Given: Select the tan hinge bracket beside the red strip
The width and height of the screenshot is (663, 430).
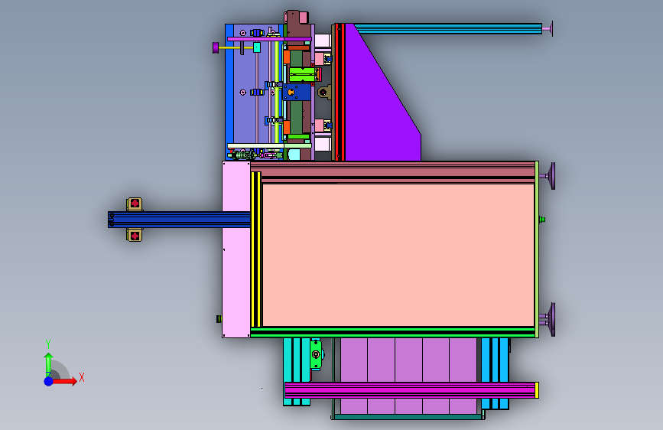Looking at the screenshot, I should click(324, 92).
